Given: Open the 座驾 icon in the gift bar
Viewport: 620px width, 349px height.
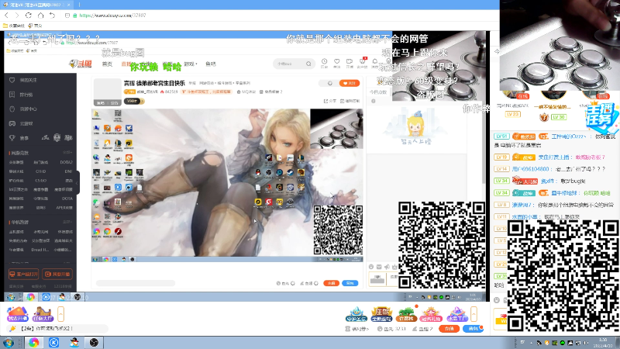Looking at the screenshot, I should (381, 314).
